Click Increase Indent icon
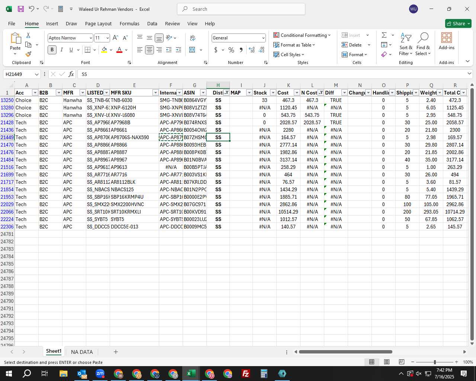This screenshot has height=381, width=476. (178, 50)
